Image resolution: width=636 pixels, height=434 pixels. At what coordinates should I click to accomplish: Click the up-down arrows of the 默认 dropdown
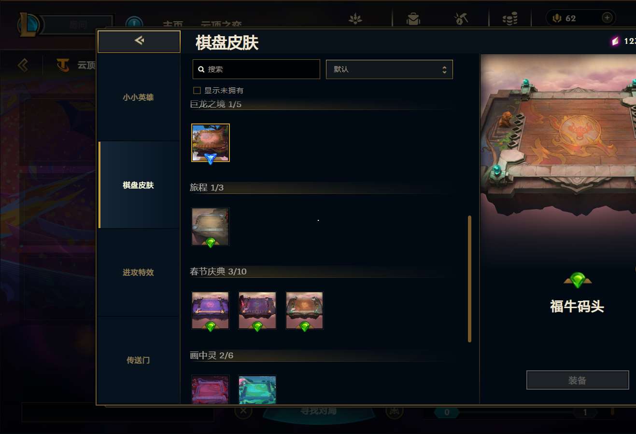click(444, 69)
